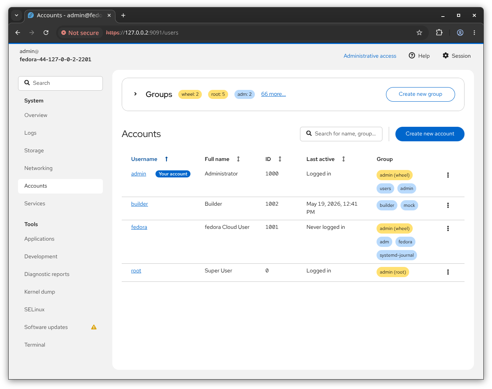Open Software updates in the sidebar
This screenshot has height=389, width=492.
(60, 327)
